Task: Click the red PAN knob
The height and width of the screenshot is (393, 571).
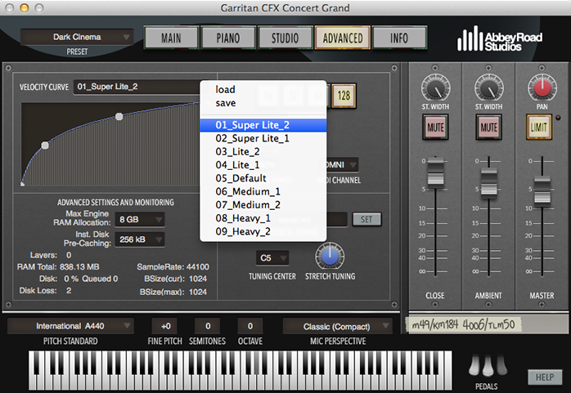Action: click(542, 88)
